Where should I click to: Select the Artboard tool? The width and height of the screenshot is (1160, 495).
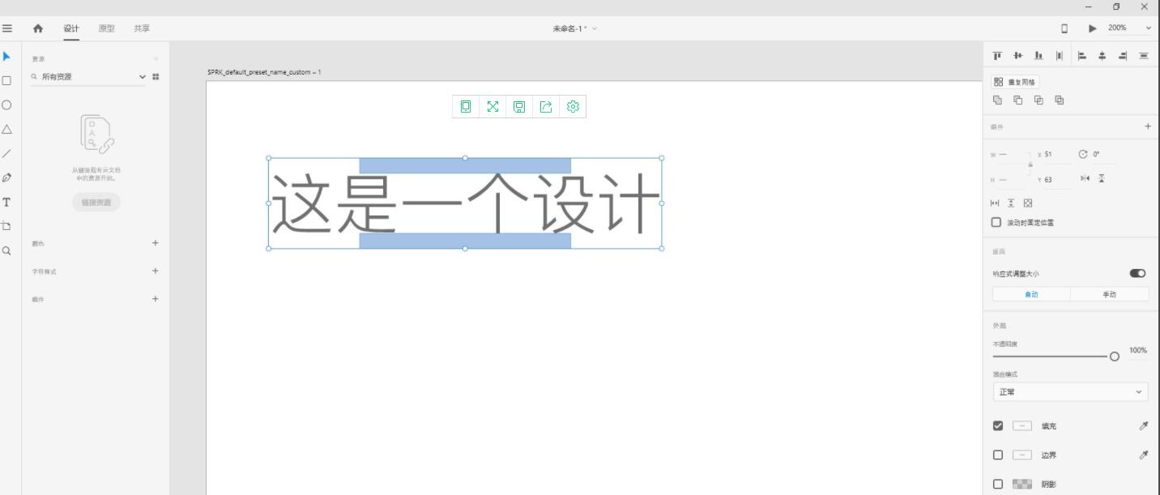[x=8, y=226]
